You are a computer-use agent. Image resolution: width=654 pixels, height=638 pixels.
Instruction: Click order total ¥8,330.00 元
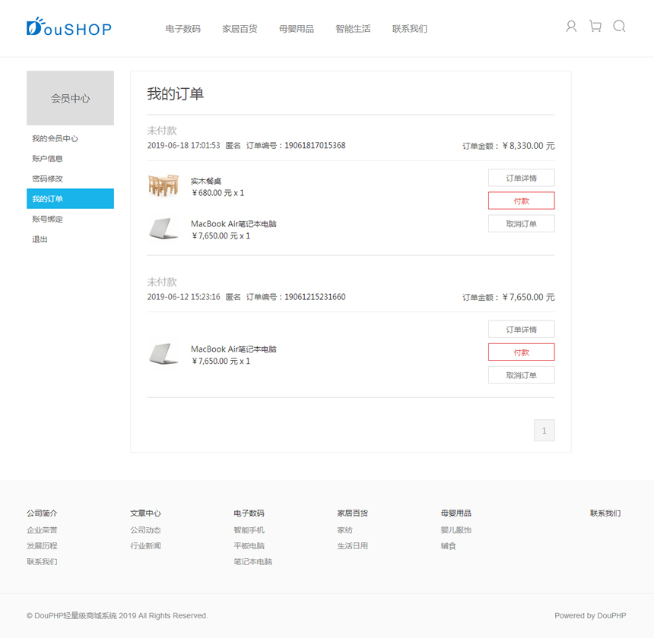[529, 146]
